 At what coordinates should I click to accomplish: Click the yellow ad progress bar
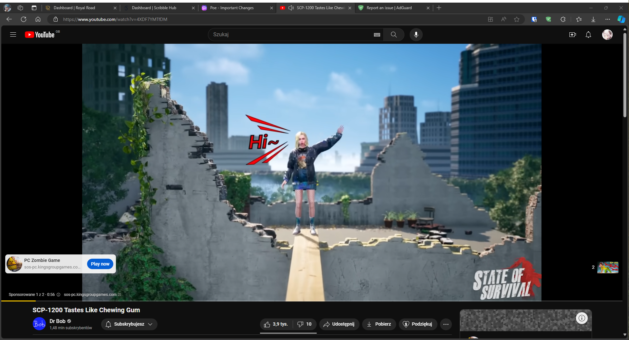point(18,300)
